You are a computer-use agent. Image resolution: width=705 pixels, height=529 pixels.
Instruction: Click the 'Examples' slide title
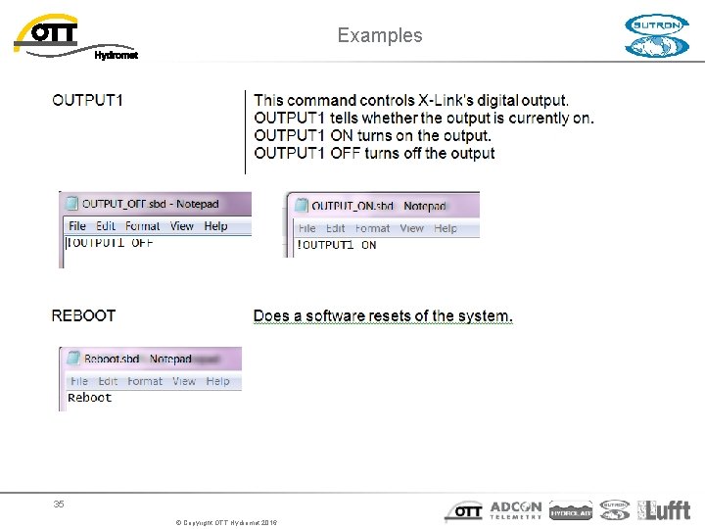click(x=380, y=35)
